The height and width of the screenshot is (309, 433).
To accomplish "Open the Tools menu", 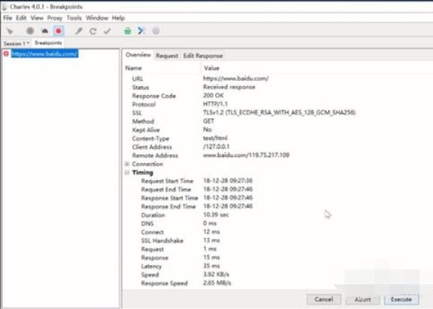I will tap(74, 18).
